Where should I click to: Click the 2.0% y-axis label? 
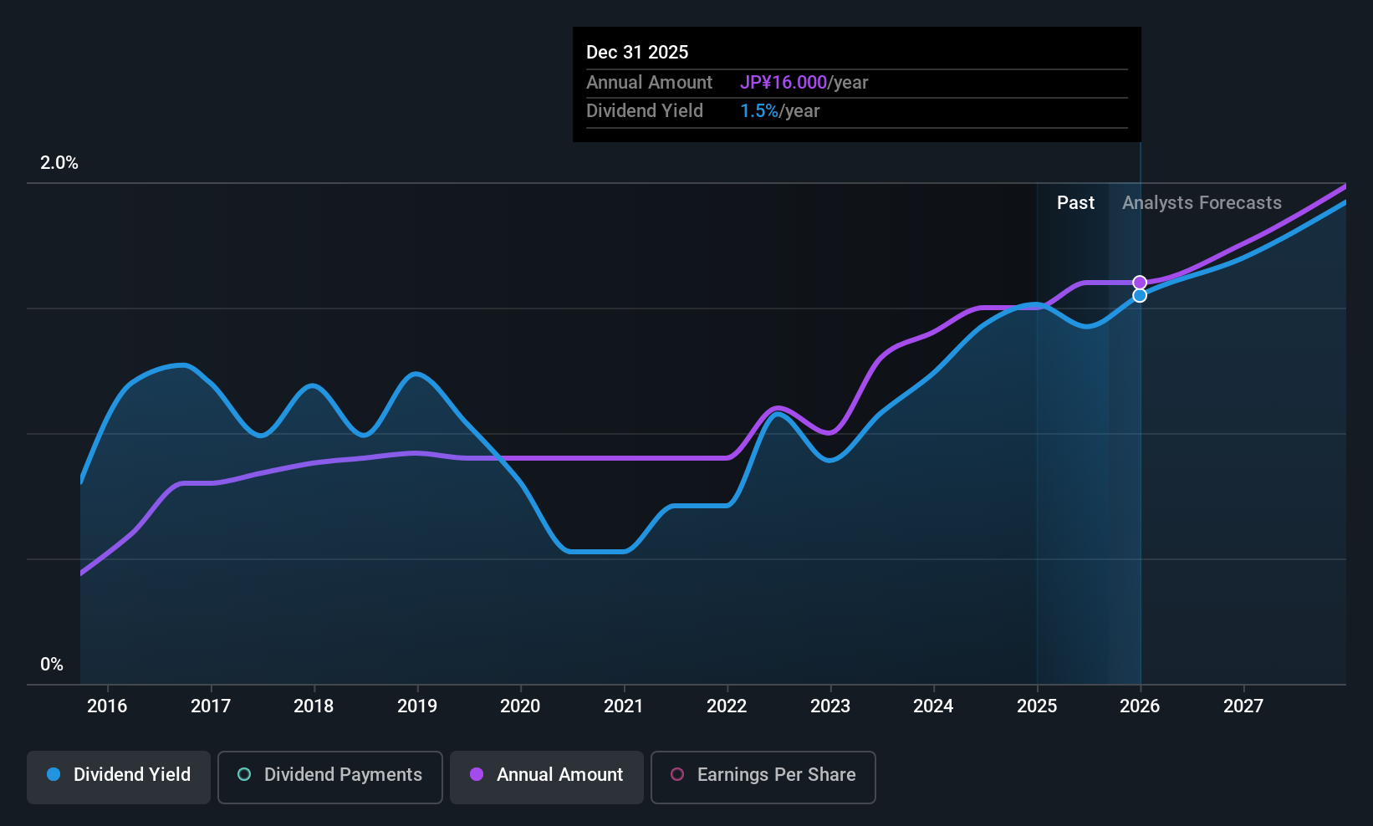[x=59, y=163]
